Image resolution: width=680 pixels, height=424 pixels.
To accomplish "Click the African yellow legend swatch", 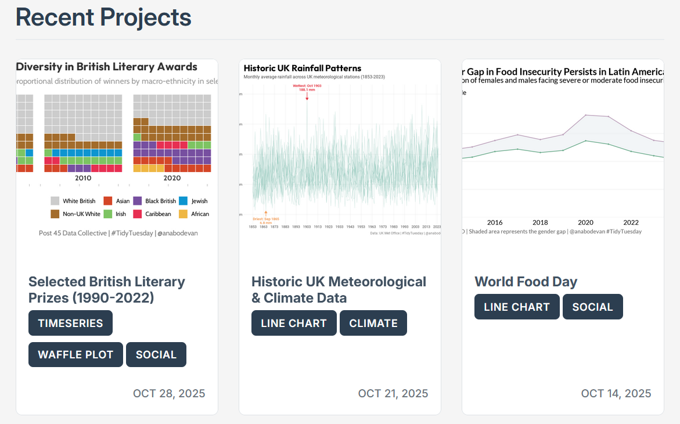I will coord(183,214).
